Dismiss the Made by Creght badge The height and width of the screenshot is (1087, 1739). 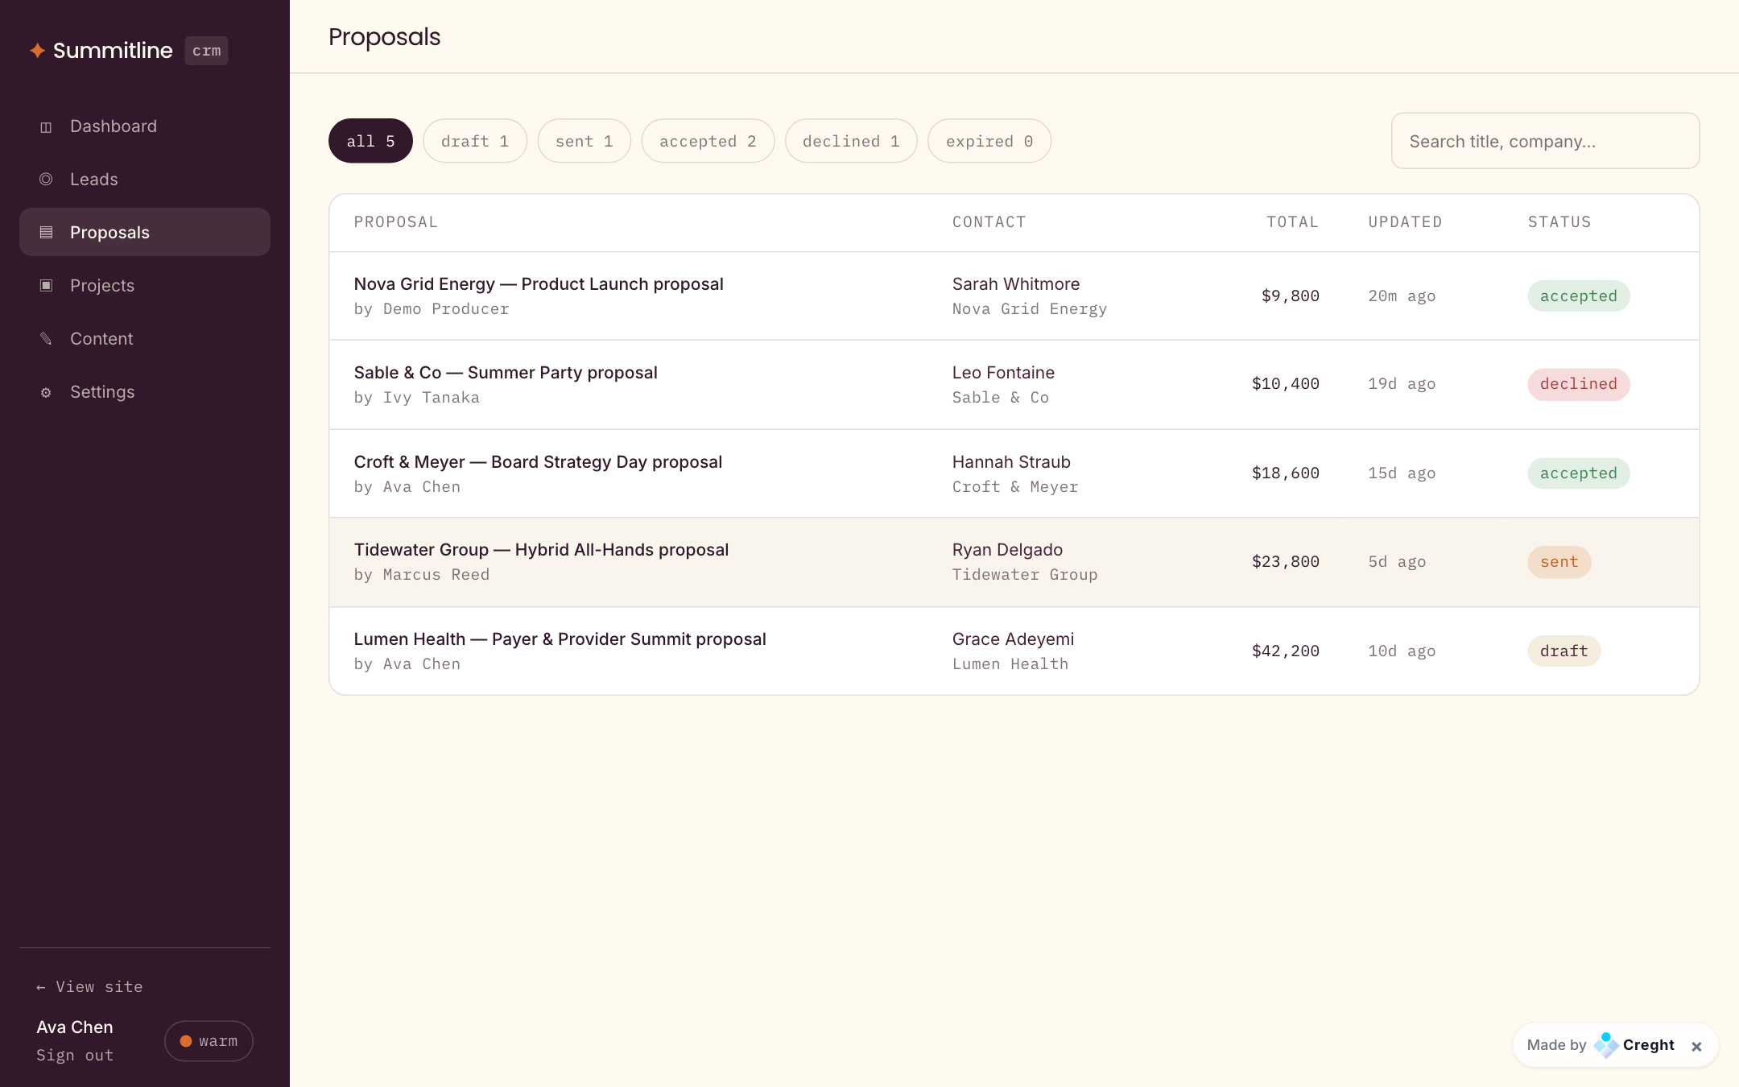pos(1696,1046)
